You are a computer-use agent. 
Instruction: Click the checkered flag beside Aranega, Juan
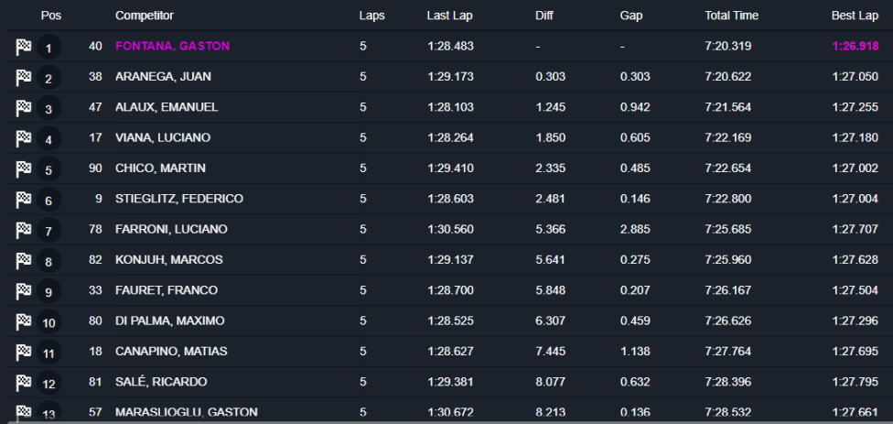click(x=24, y=78)
